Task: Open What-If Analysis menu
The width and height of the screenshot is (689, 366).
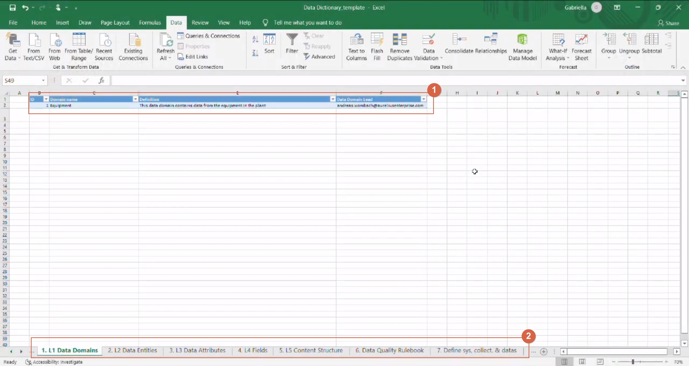Action: (x=558, y=47)
